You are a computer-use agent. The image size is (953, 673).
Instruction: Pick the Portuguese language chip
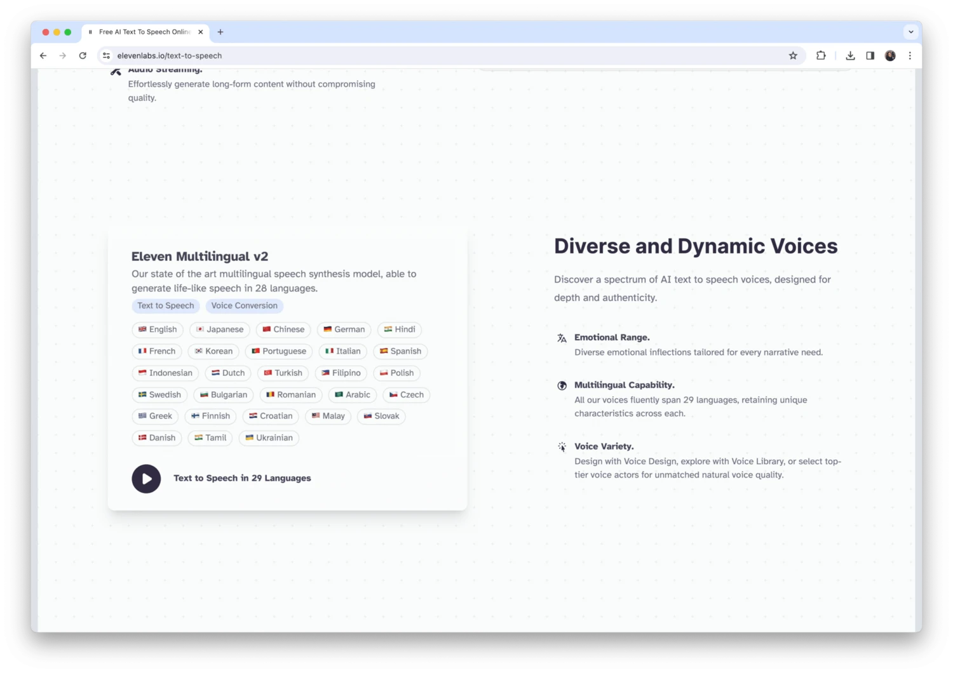[278, 351]
